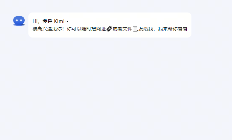The width and height of the screenshot is (232, 140).
Task: Click the left eye of the Kimi avatar
Action: click(17, 20)
